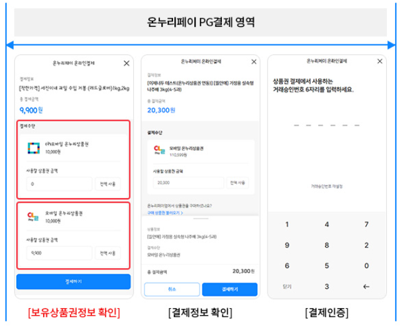Click the blue 20,300원 total amount
Screen dimensions: 400x327
click(161, 110)
